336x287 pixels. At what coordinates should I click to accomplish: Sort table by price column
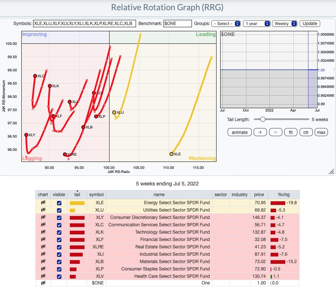pos(259,195)
